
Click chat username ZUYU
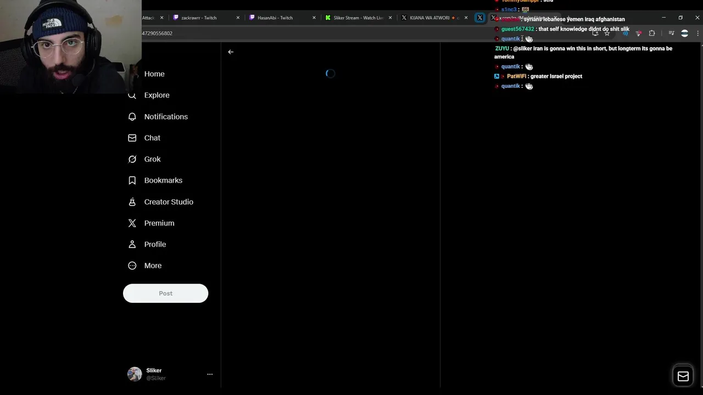pos(502,48)
